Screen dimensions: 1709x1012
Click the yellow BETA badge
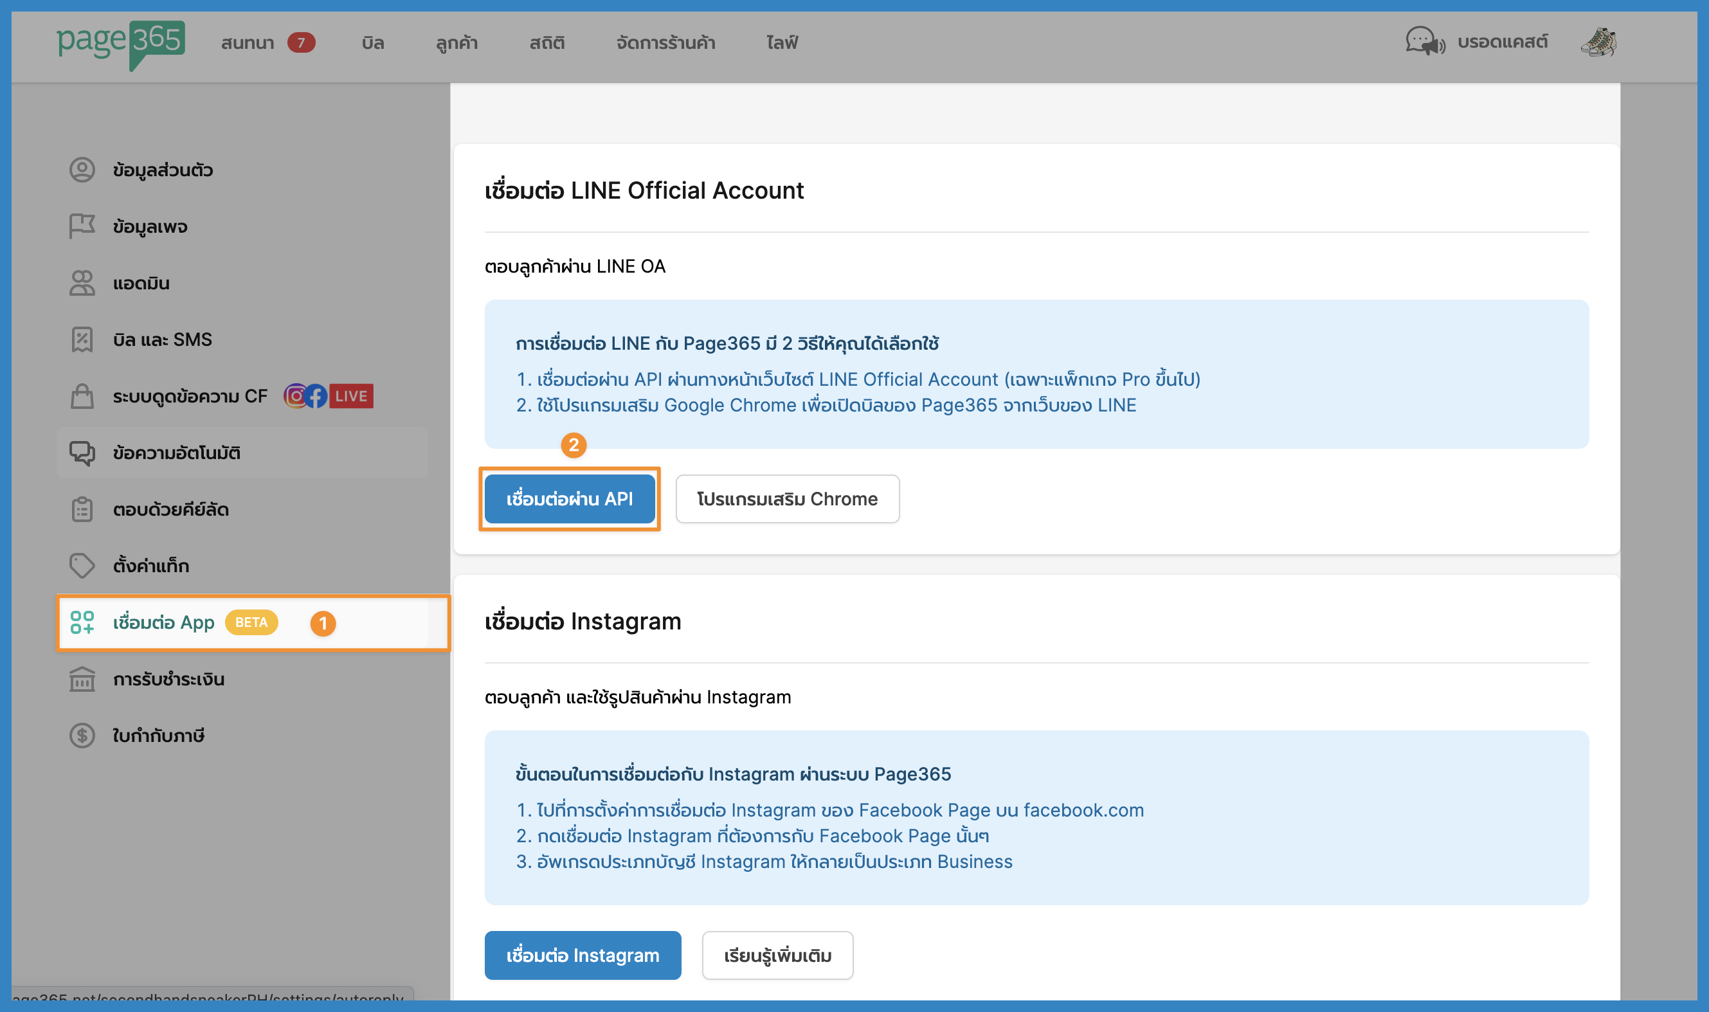[x=251, y=622]
